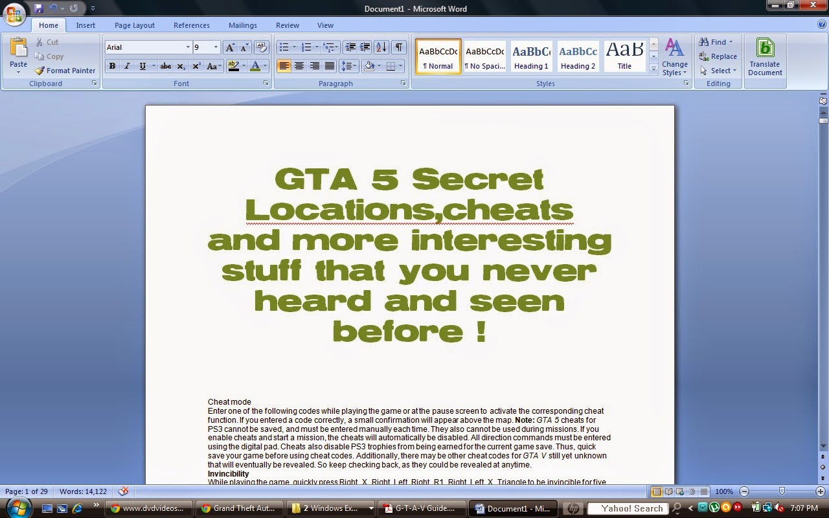Center the paragraph text
This screenshot has height=518, width=829.
pyautogui.click(x=299, y=66)
